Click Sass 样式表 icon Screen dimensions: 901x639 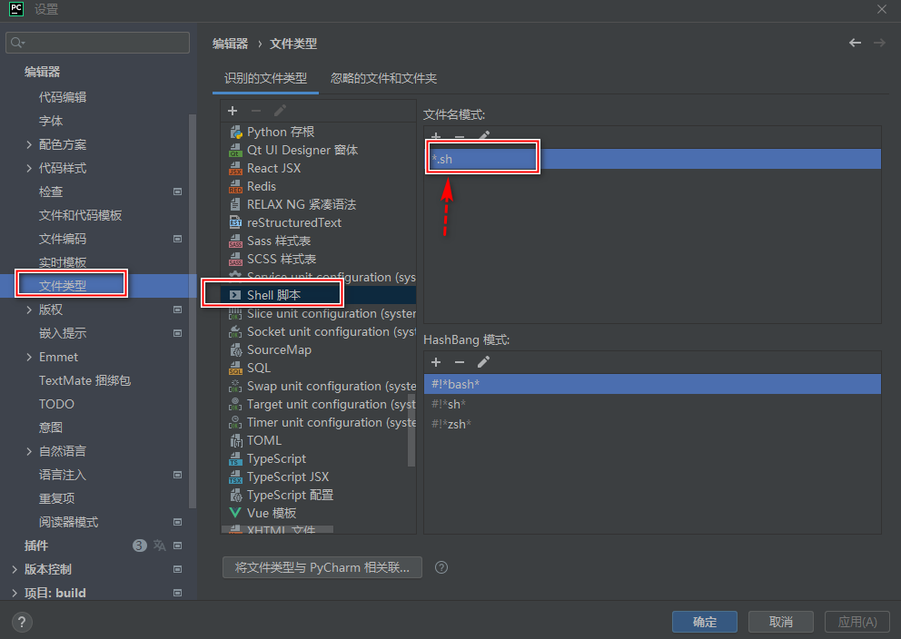click(235, 241)
